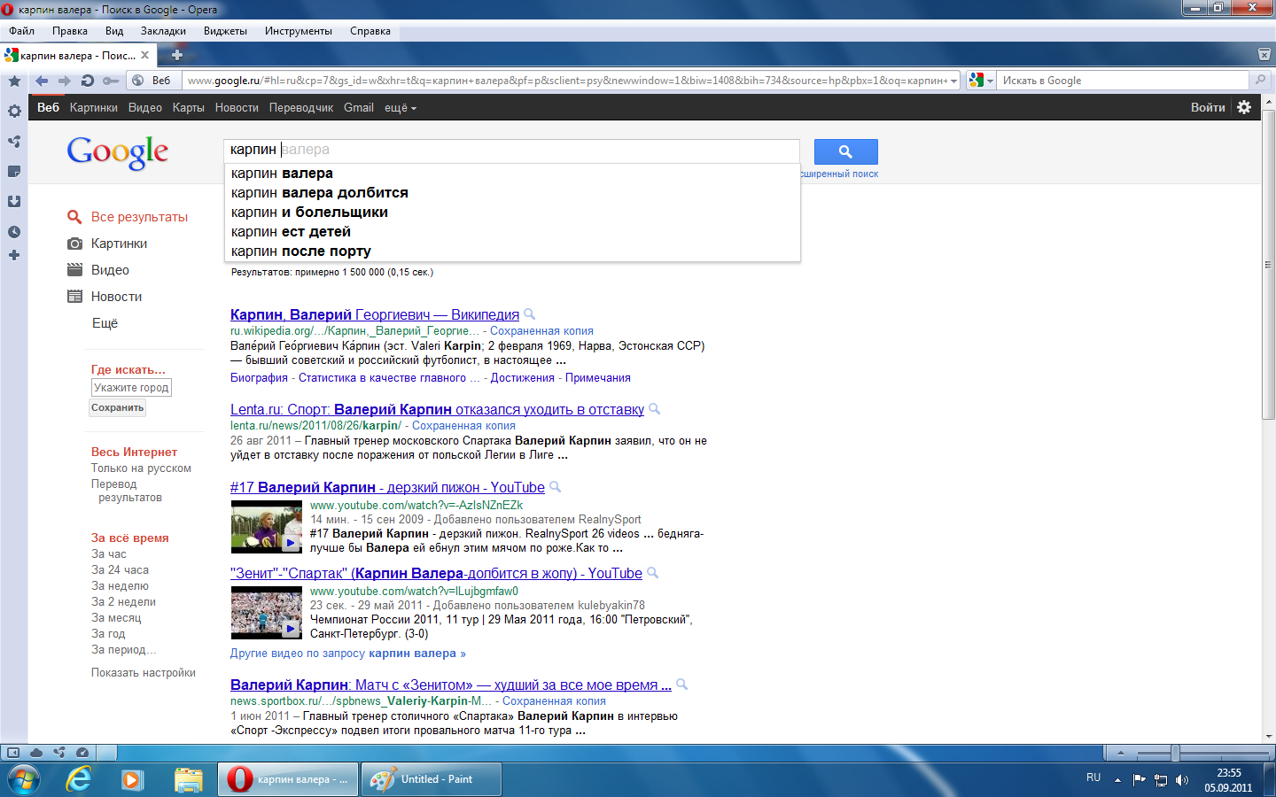The height and width of the screenshot is (797, 1276).
Task: Open the Файл menu
Action: click(22, 31)
